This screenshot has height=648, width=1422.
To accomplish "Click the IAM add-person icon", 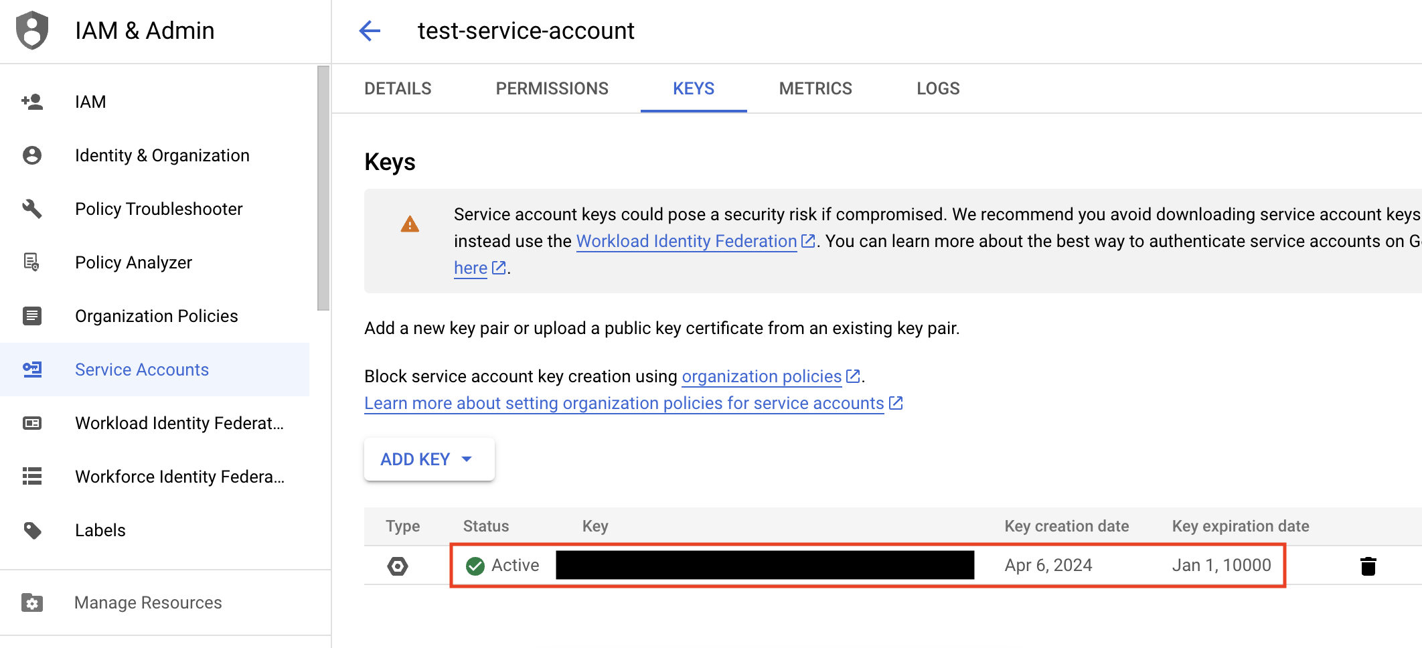I will click(x=32, y=102).
